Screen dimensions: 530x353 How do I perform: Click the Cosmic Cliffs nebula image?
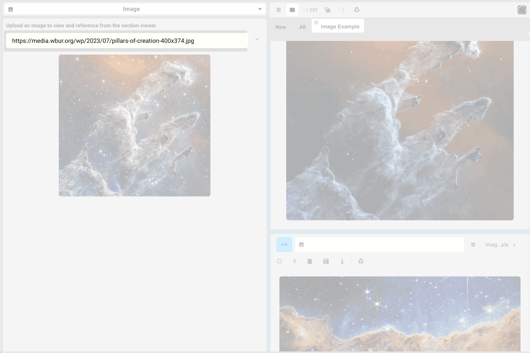click(400, 314)
